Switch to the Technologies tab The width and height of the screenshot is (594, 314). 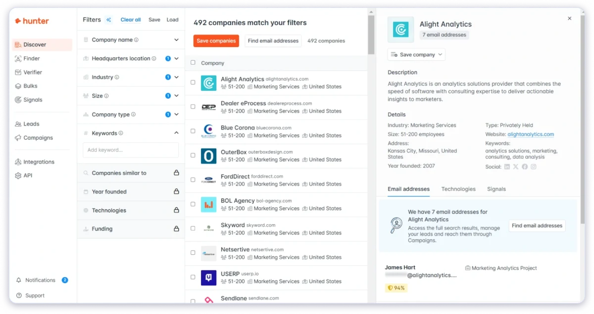tap(458, 189)
